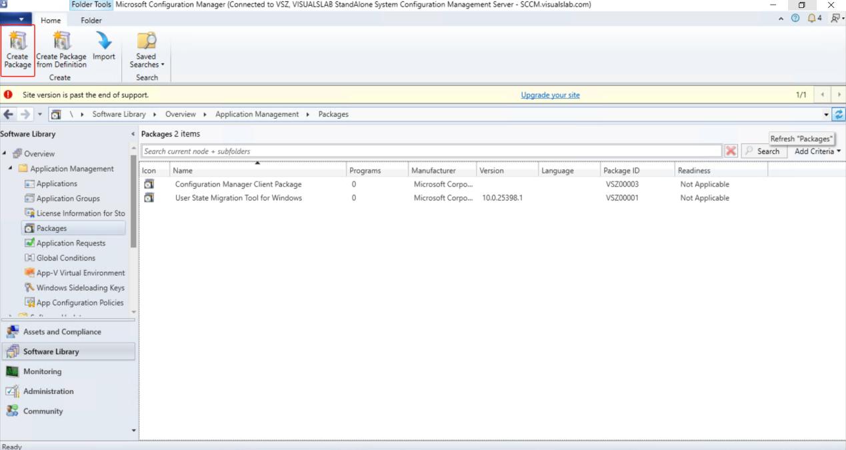Select the Home ribbon tab
Viewport: 846px width, 450px height.
point(51,21)
